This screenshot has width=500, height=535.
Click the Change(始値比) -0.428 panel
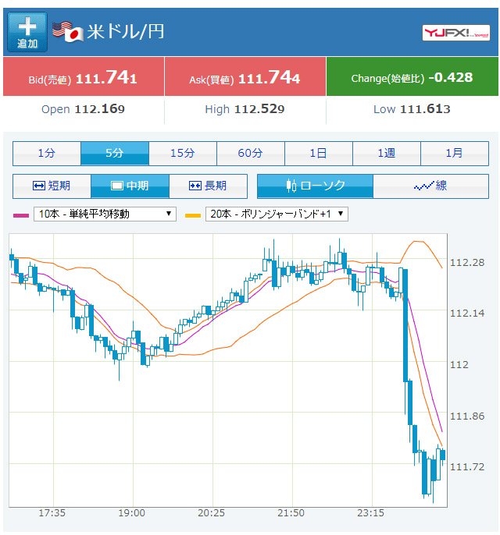coord(412,76)
